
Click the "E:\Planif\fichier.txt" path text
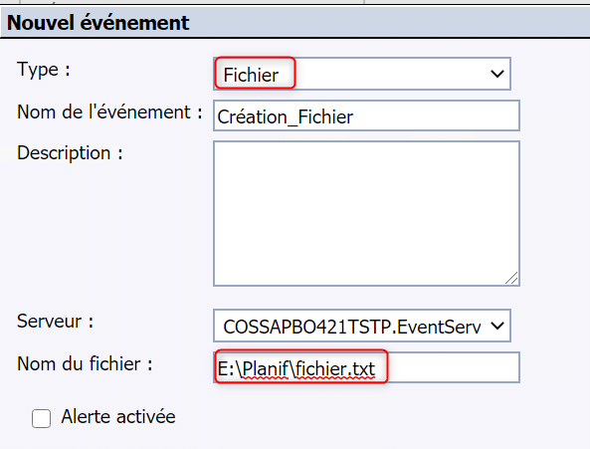296,368
